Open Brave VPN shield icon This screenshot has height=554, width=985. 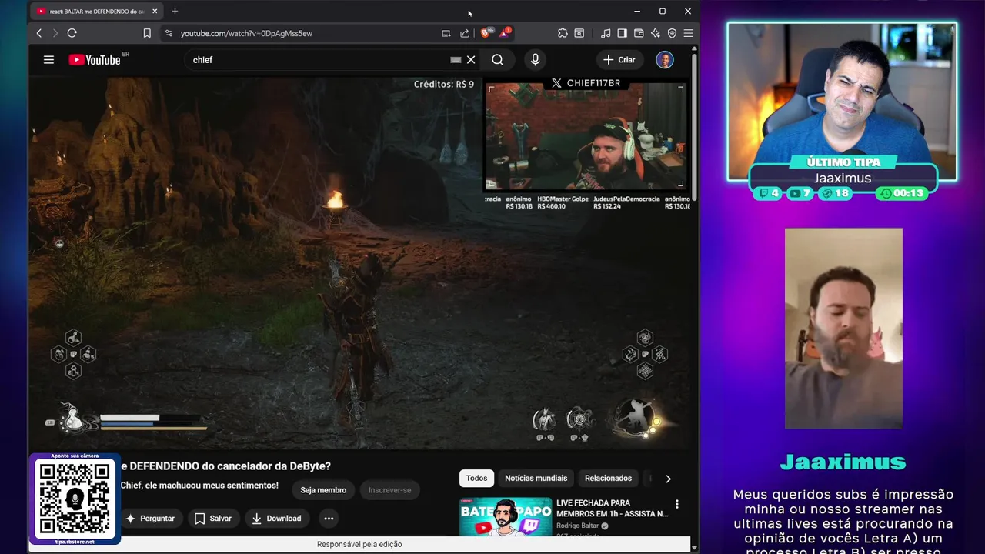click(672, 33)
